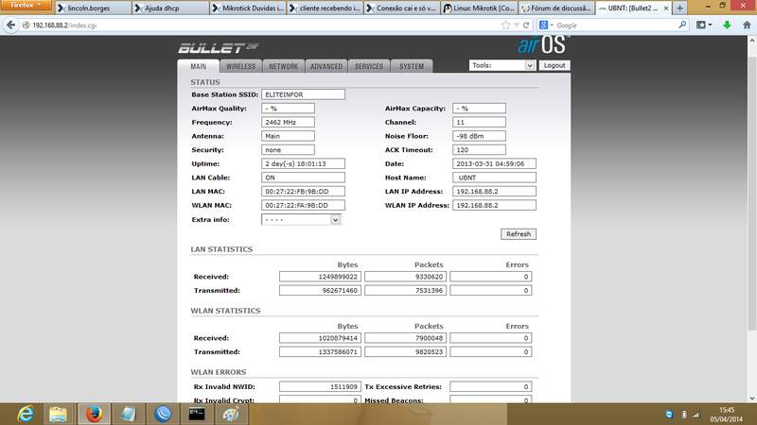
Task: Open the orange Firefox menu button
Action: pyautogui.click(x=26, y=6)
